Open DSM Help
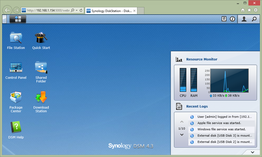 point(16,130)
